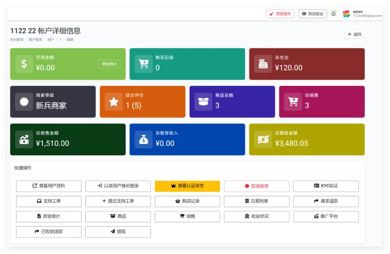390x254 pixels.
Task: Click the total sales amount chart icon
Action: click(x=24, y=139)
